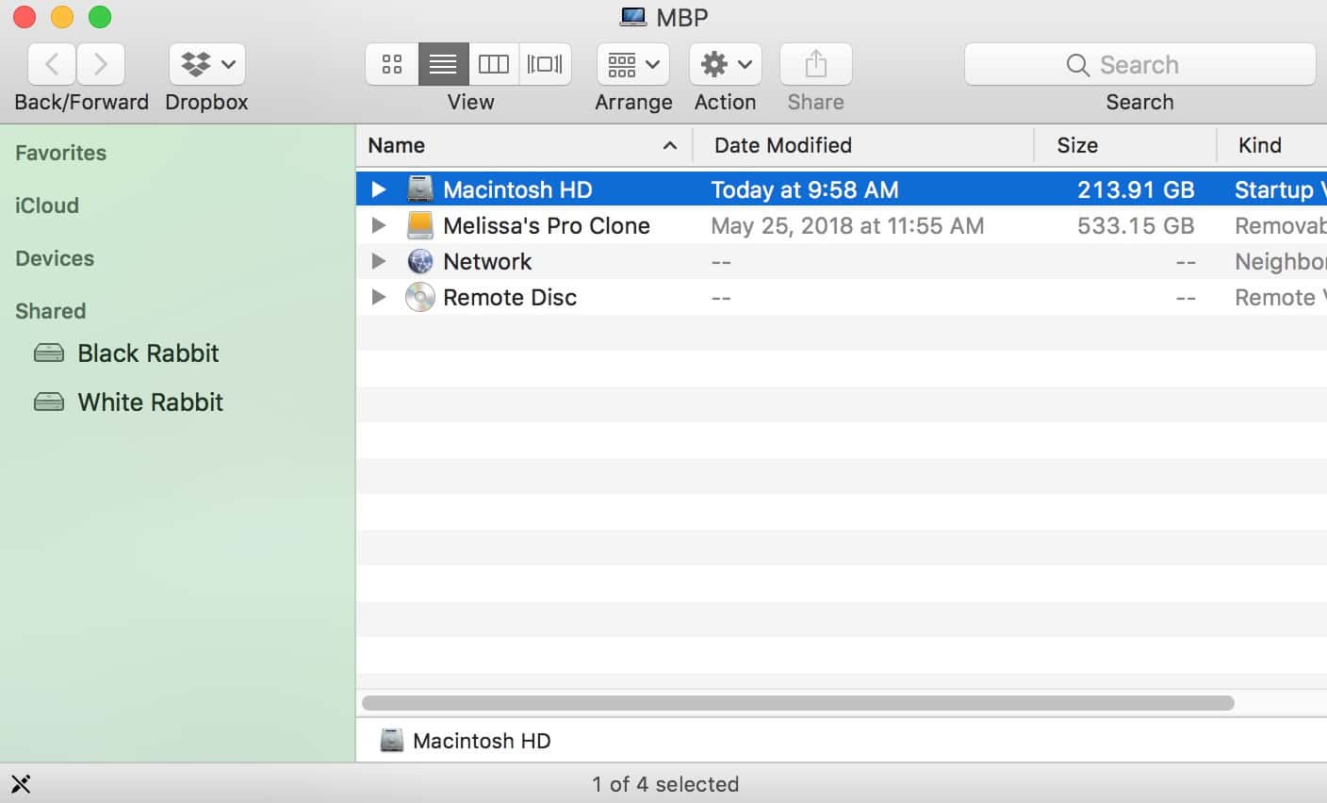This screenshot has height=803, width=1327.
Task: Click into the Search field
Action: 1139,64
